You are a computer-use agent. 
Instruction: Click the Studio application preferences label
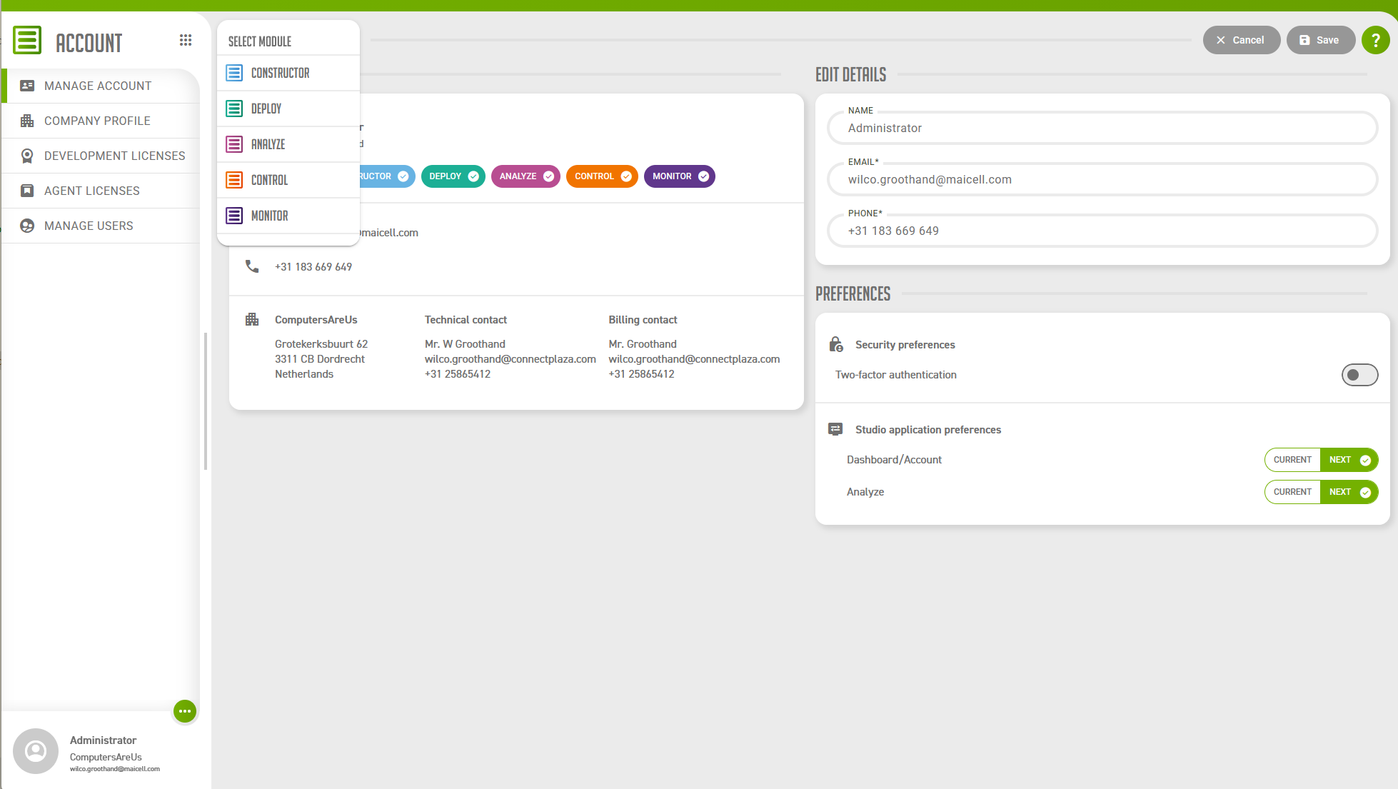pyautogui.click(x=928, y=430)
